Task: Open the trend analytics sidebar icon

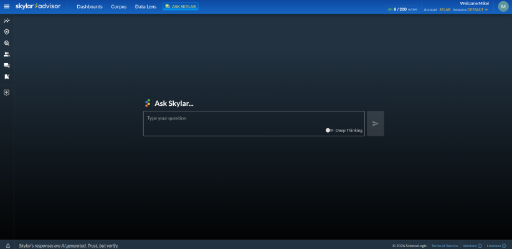Action: tap(6, 21)
